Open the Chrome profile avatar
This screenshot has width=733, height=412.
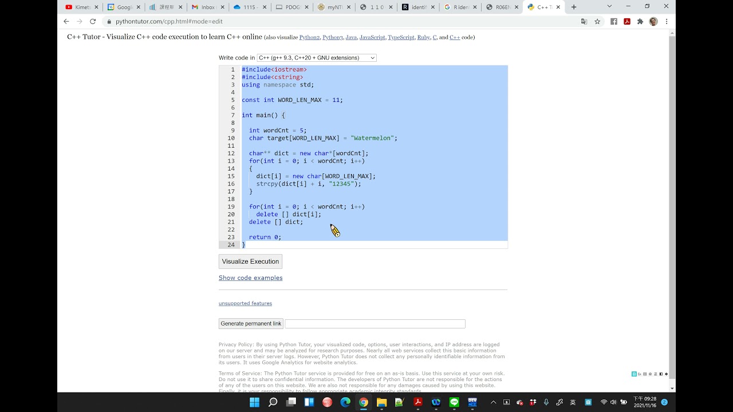tap(653, 21)
